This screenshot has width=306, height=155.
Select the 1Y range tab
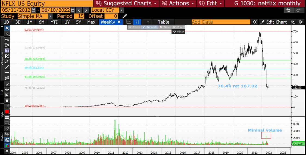point(67,22)
